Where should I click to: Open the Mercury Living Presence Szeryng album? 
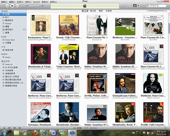[x=41, y=112]
